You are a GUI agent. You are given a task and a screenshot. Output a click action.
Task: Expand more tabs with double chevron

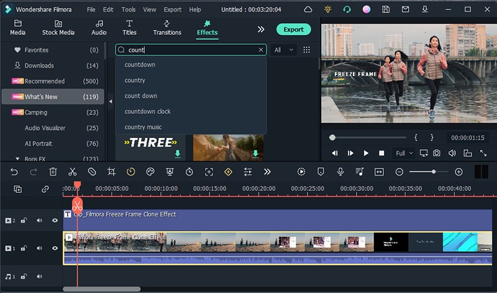click(x=261, y=29)
